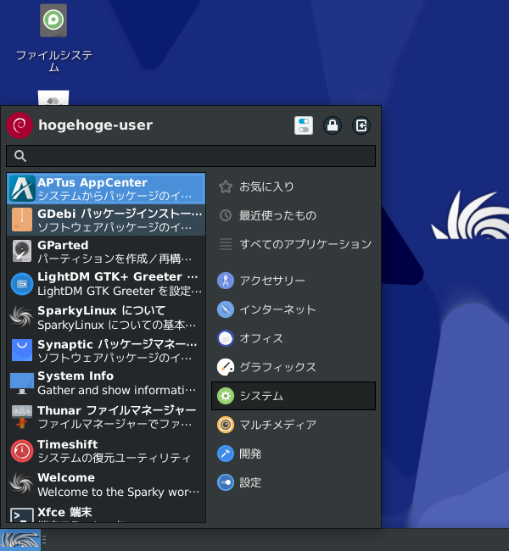Viewport: 509px width, 551px height.
Task: Select the システム category
Action: pos(294,396)
